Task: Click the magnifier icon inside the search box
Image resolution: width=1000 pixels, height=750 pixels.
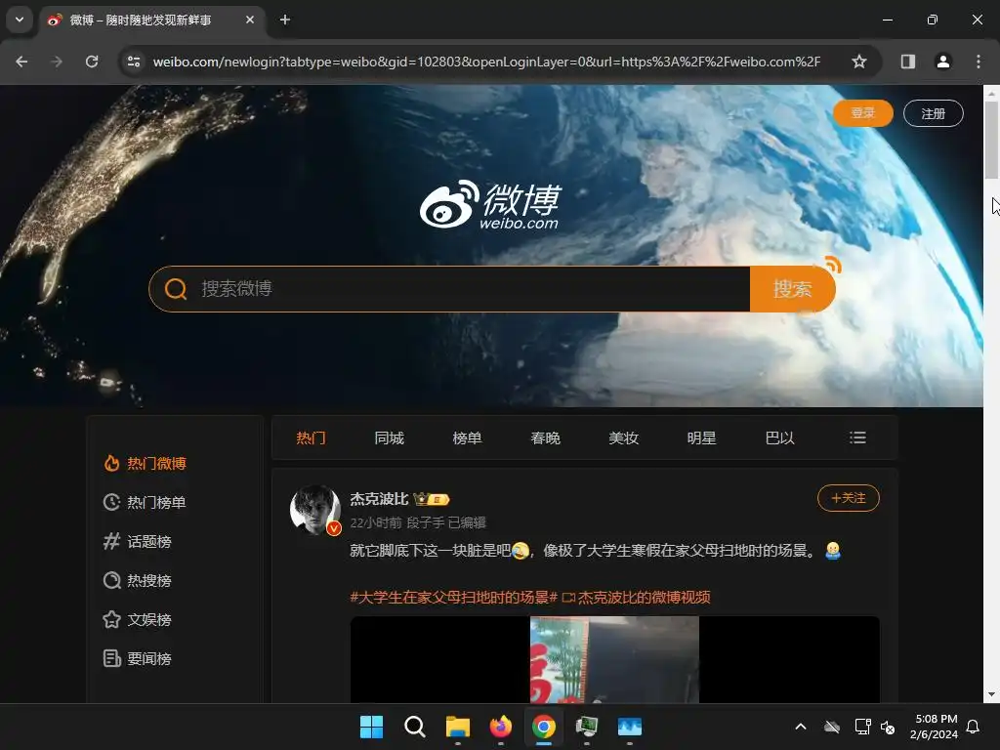Action: click(x=176, y=289)
